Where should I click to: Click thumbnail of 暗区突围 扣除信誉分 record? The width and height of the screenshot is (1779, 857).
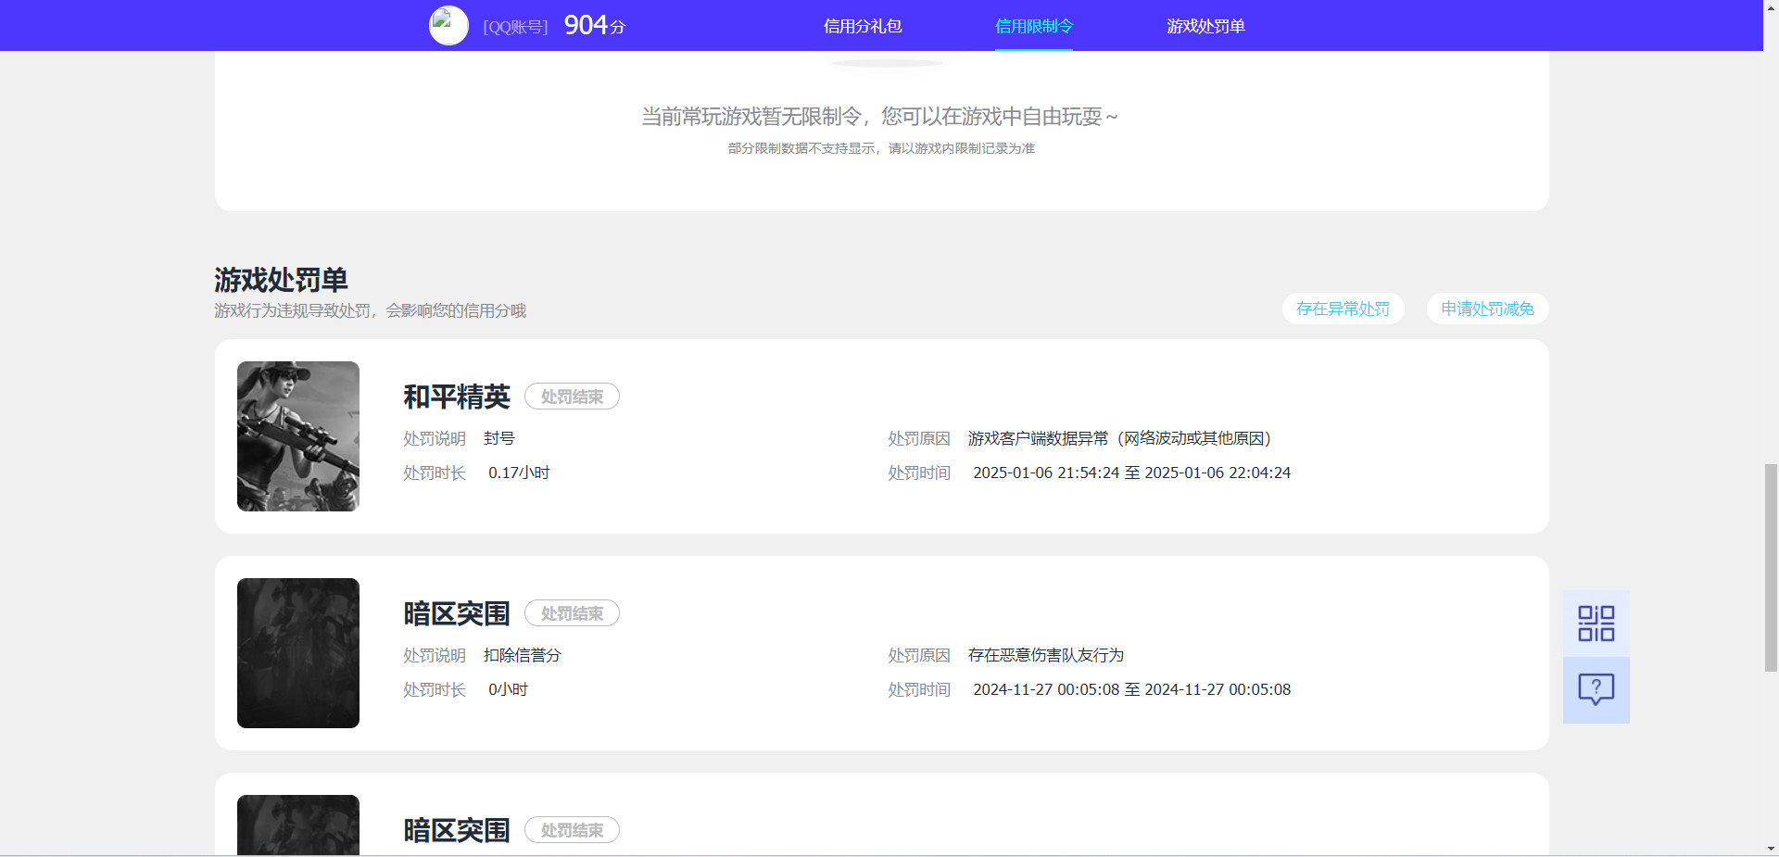298,653
